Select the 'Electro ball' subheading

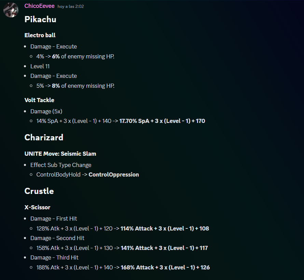40,35
